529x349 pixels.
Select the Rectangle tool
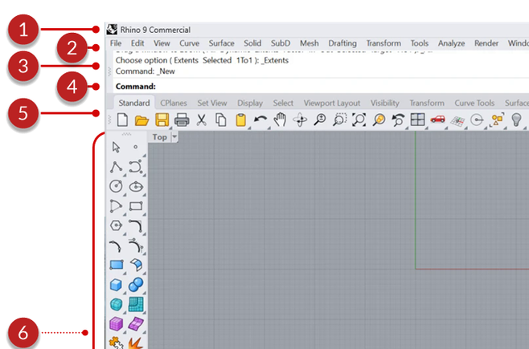(x=136, y=205)
